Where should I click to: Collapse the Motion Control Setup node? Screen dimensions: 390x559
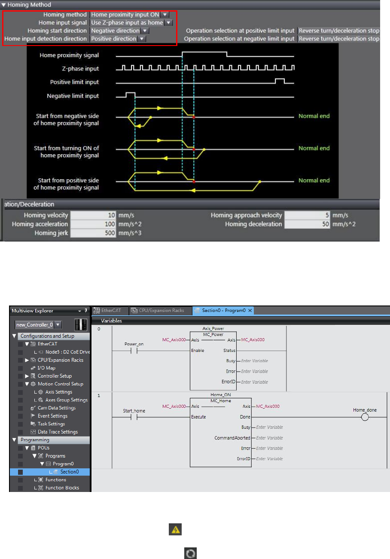click(27, 384)
